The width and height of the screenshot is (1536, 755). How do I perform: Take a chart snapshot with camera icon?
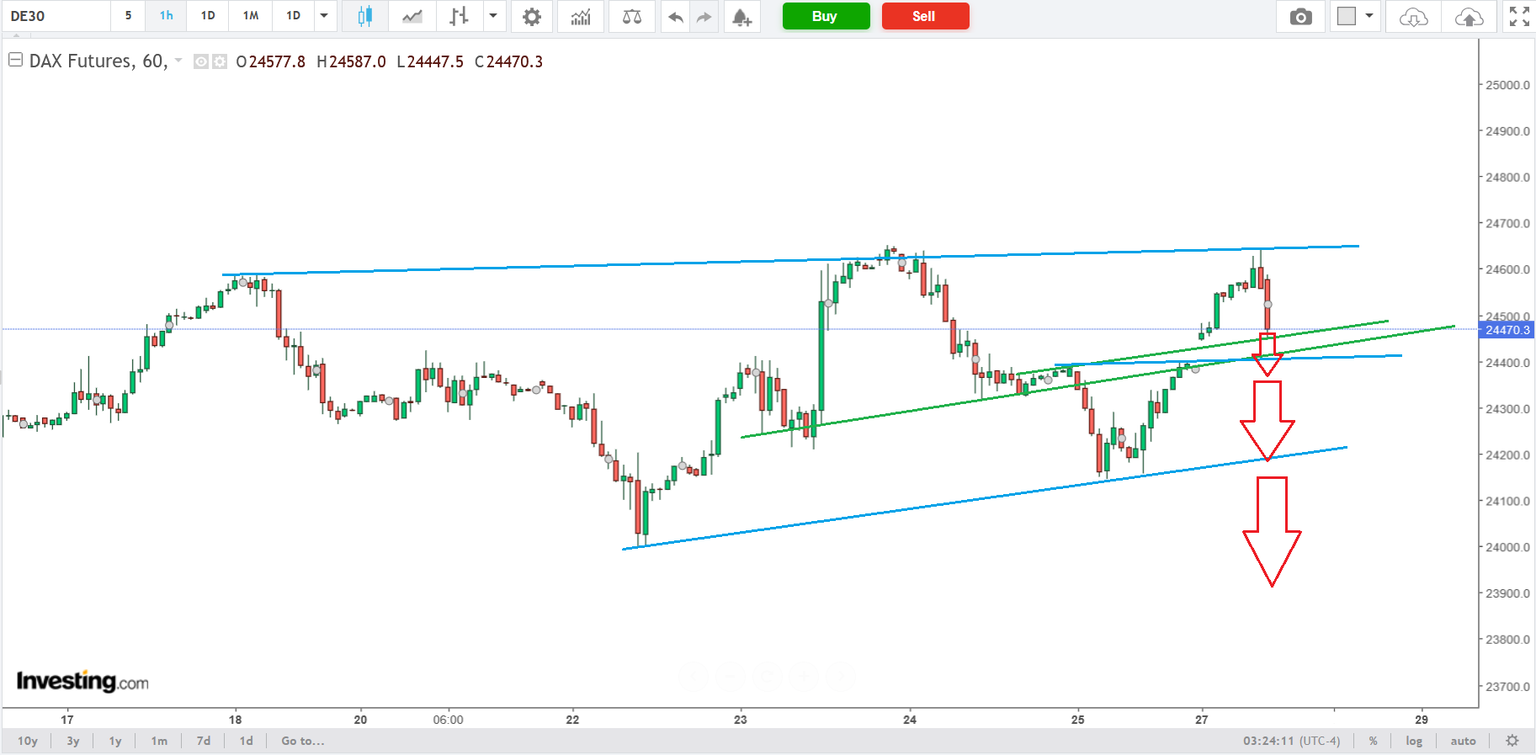1300,16
